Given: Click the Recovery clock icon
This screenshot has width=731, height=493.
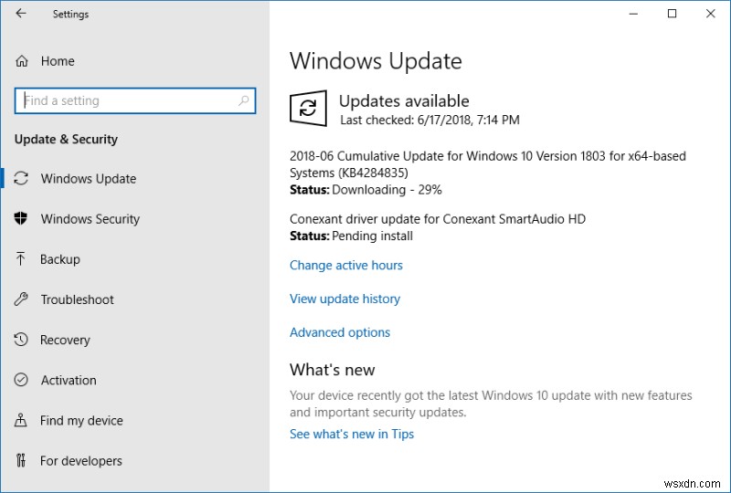Looking at the screenshot, I should pyautogui.click(x=21, y=340).
